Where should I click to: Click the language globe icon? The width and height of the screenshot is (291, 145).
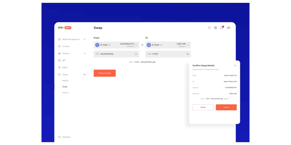(215, 28)
